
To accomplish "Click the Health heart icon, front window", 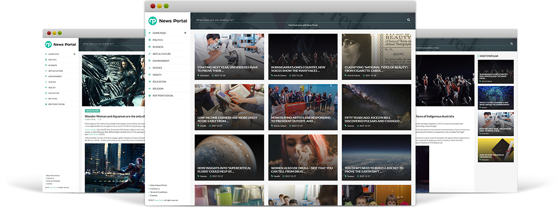I will [x=150, y=75].
